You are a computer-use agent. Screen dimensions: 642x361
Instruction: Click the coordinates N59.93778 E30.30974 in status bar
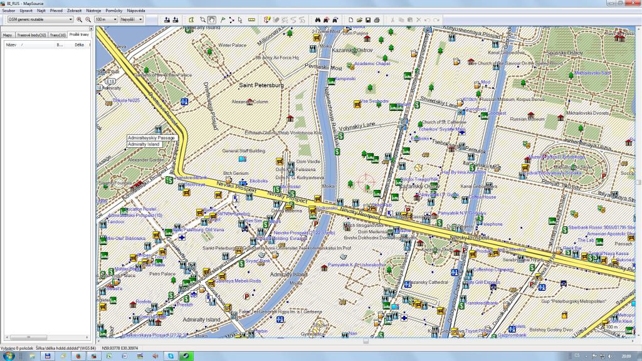(x=120, y=348)
